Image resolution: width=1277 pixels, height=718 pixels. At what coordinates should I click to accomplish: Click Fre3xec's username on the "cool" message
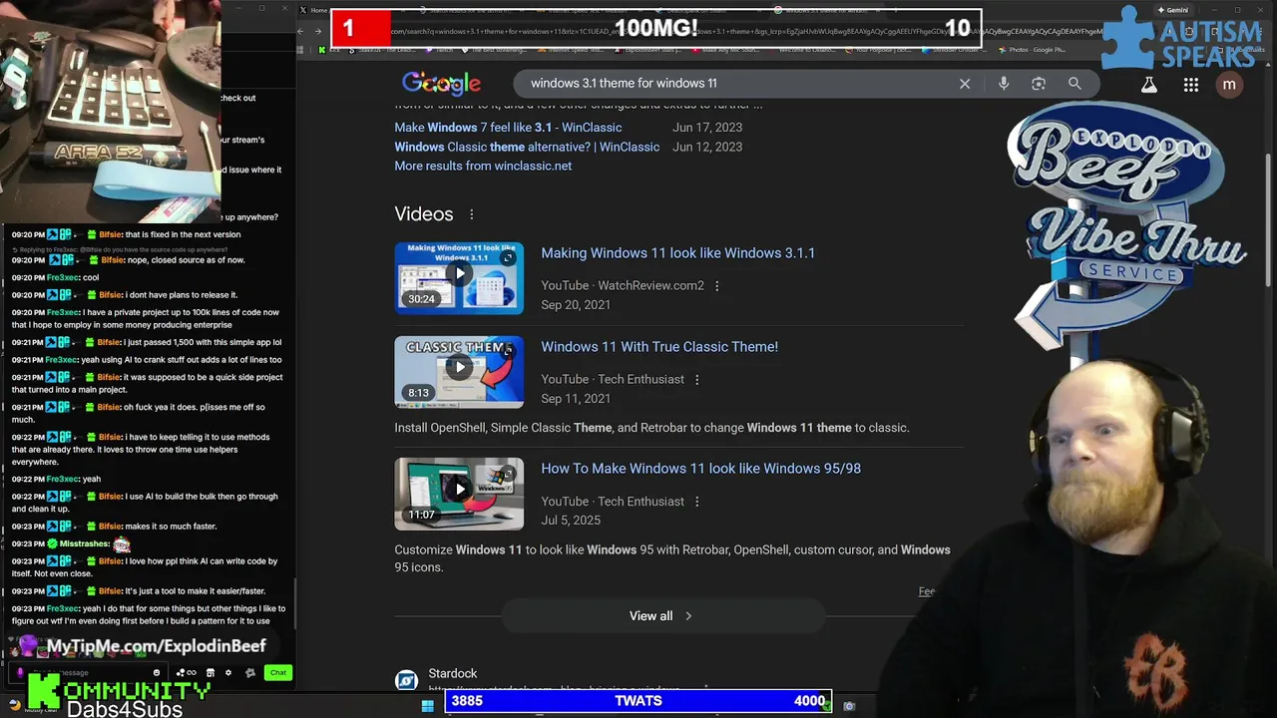click(63, 278)
